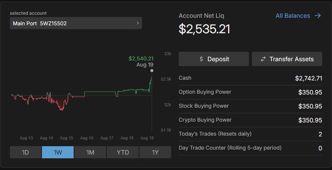Click the Crypto Buying Power row

pyautogui.click(x=250, y=120)
